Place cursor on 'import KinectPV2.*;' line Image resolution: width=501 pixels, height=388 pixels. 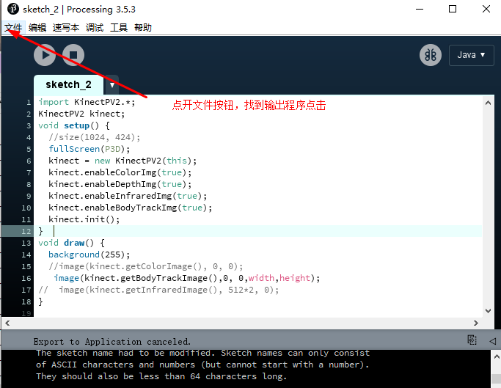coord(87,102)
